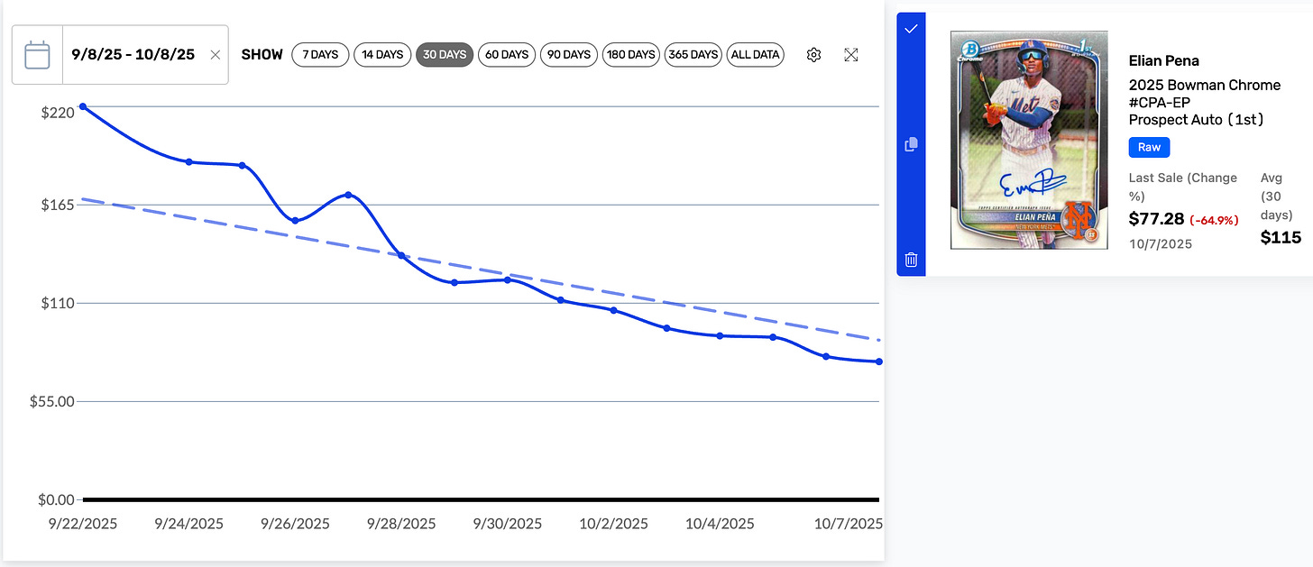
Task: Select the 365 DAYS range
Action: tap(693, 55)
